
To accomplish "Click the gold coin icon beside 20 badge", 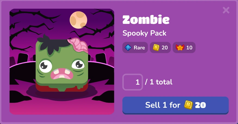I will tap(156, 47).
